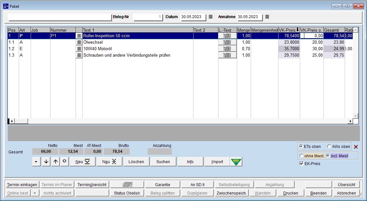The image size is (367, 201).
Task: Click the Zwischenspeich. button
Action: 232,193
